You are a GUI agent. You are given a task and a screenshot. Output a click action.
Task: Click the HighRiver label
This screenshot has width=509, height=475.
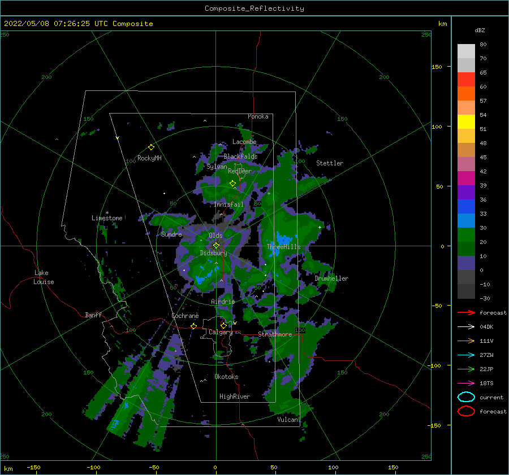(x=235, y=396)
